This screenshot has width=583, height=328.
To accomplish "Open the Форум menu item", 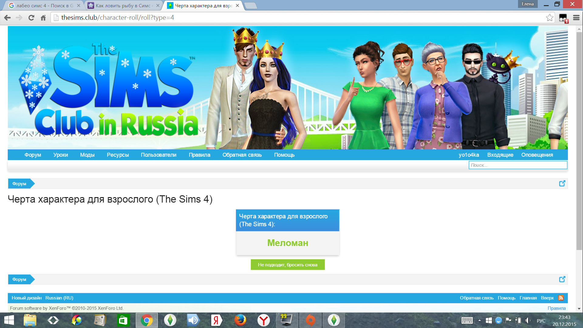I will (33, 155).
